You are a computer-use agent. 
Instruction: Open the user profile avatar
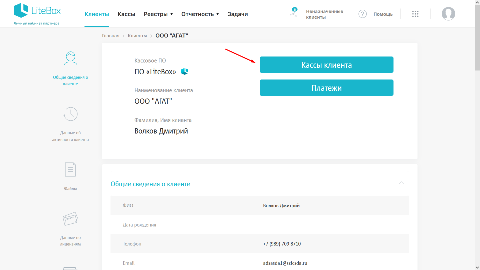coord(448,14)
